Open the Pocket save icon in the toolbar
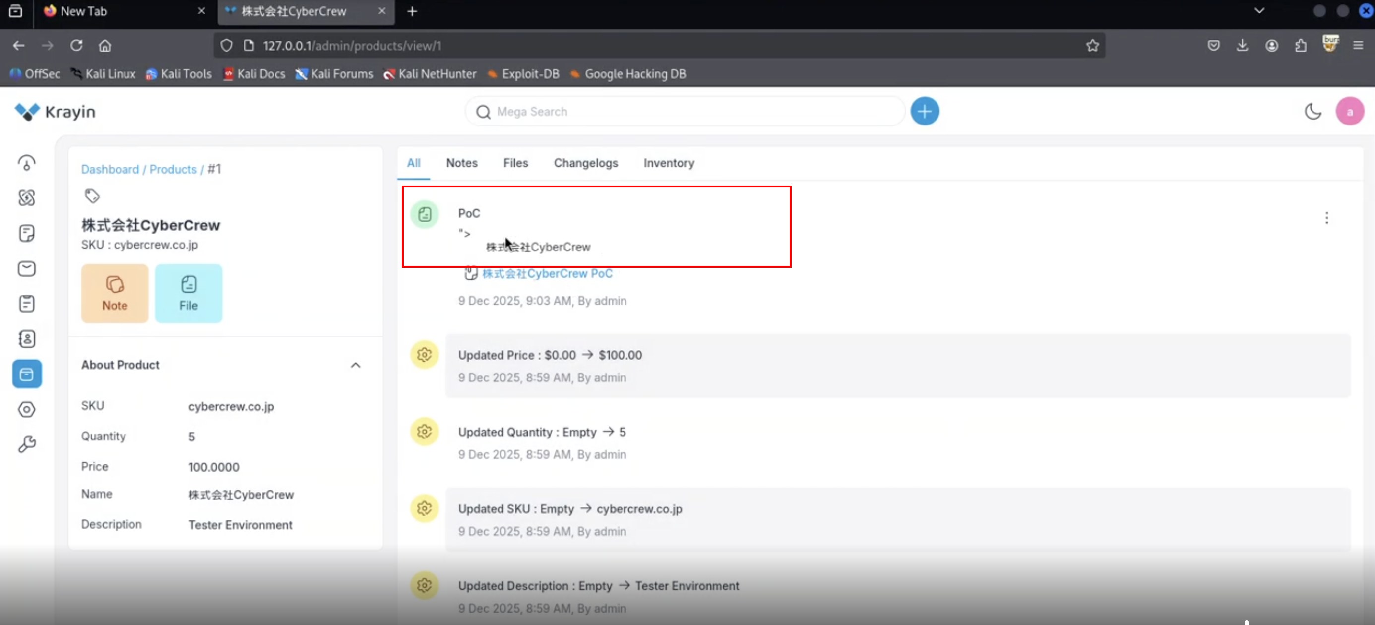Screen dimensions: 1375x625 [1214, 45]
